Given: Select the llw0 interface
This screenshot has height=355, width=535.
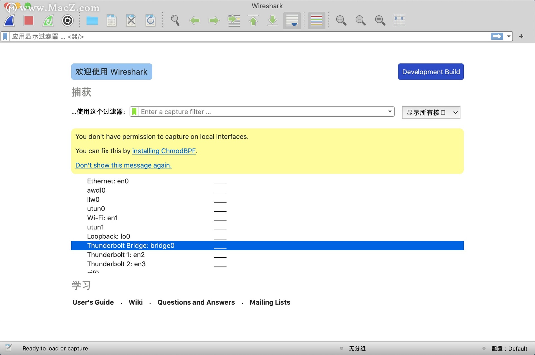Looking at the screenshot, I should click(x=267, y=199).
